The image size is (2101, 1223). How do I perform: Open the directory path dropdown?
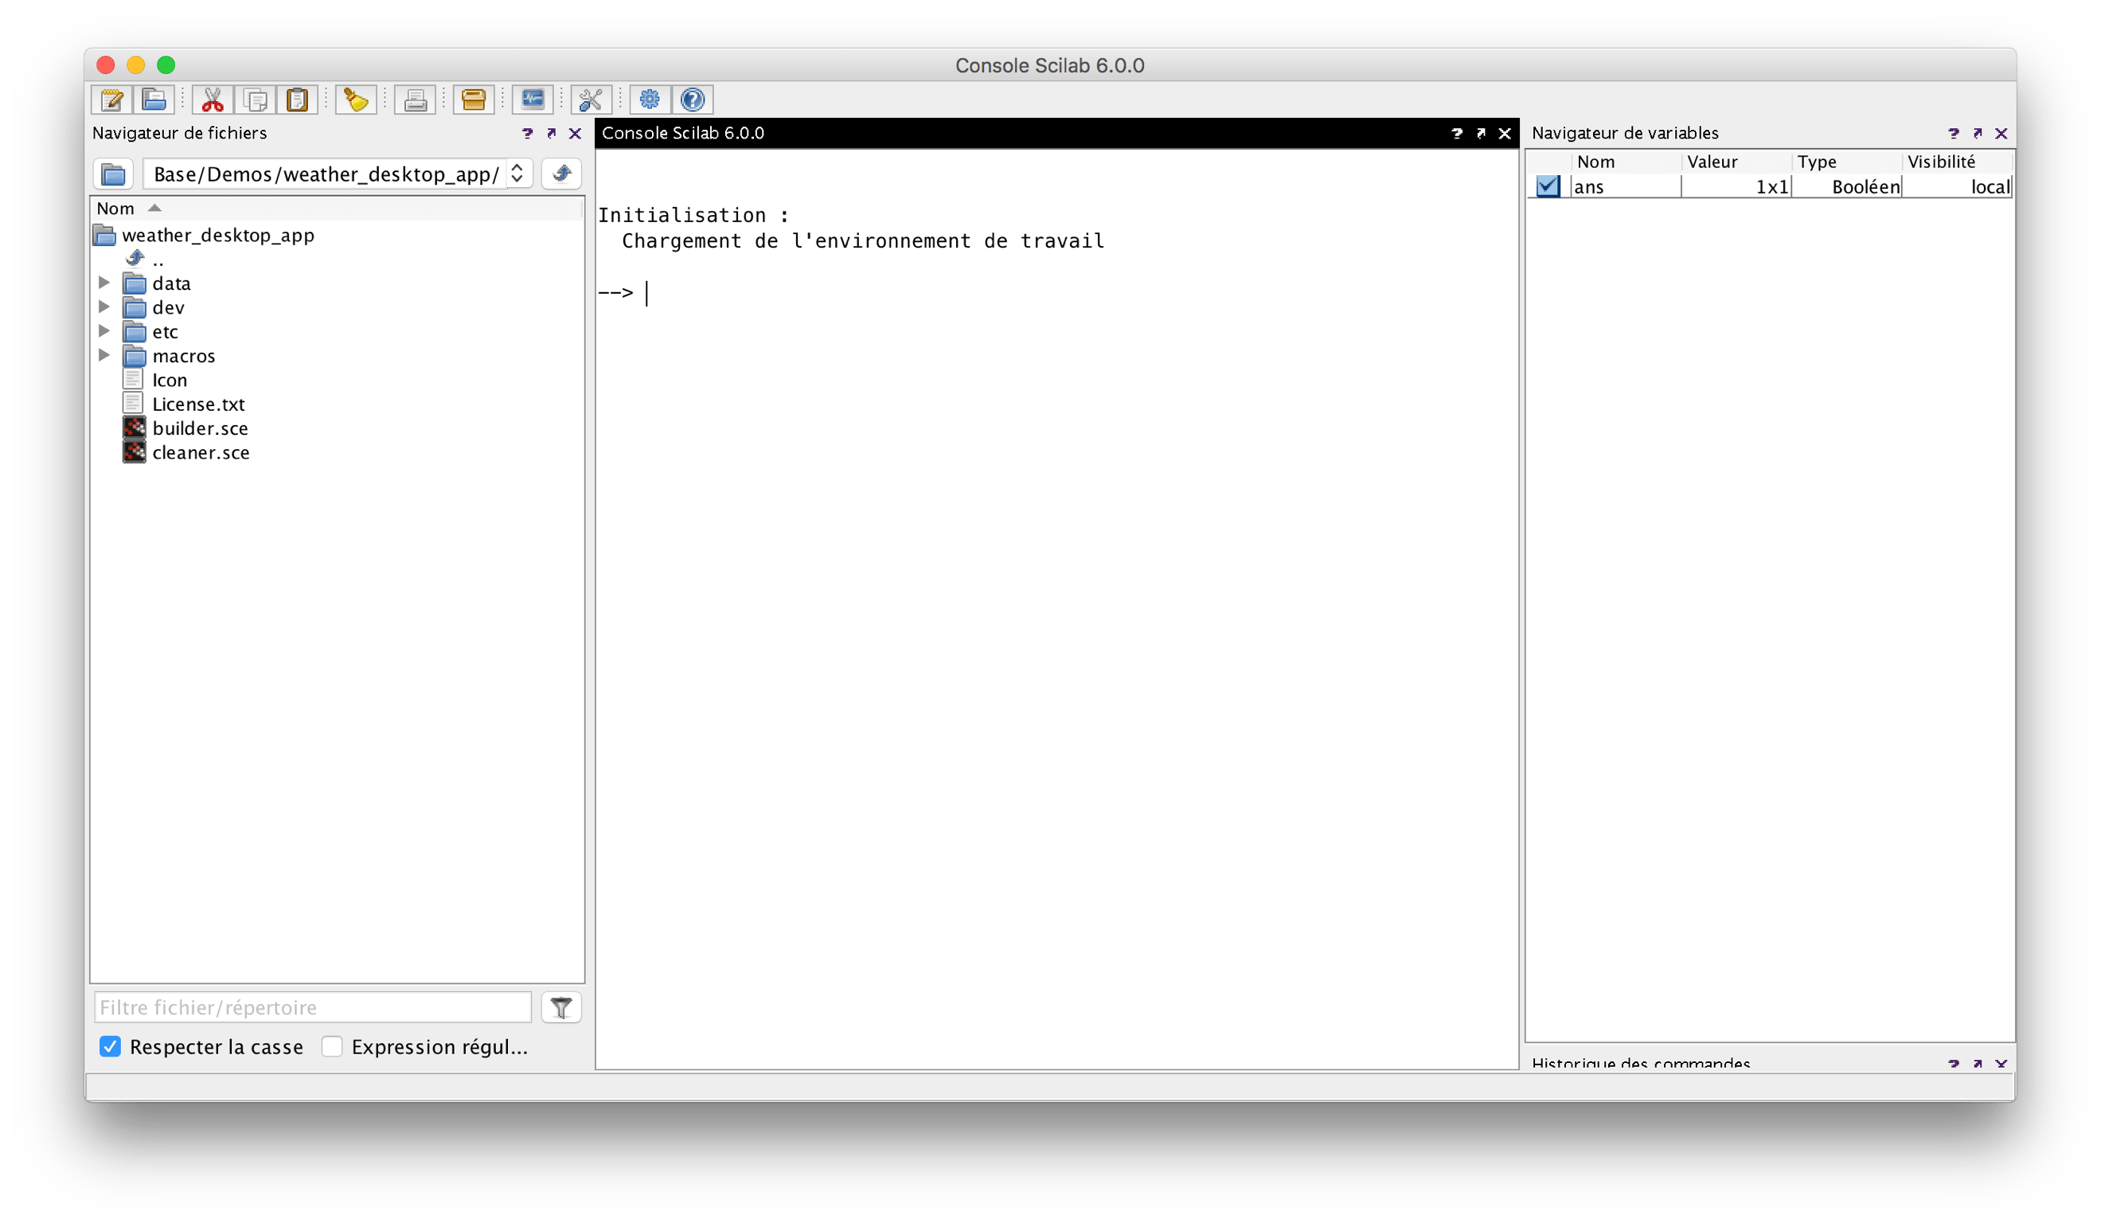[517, 174]
